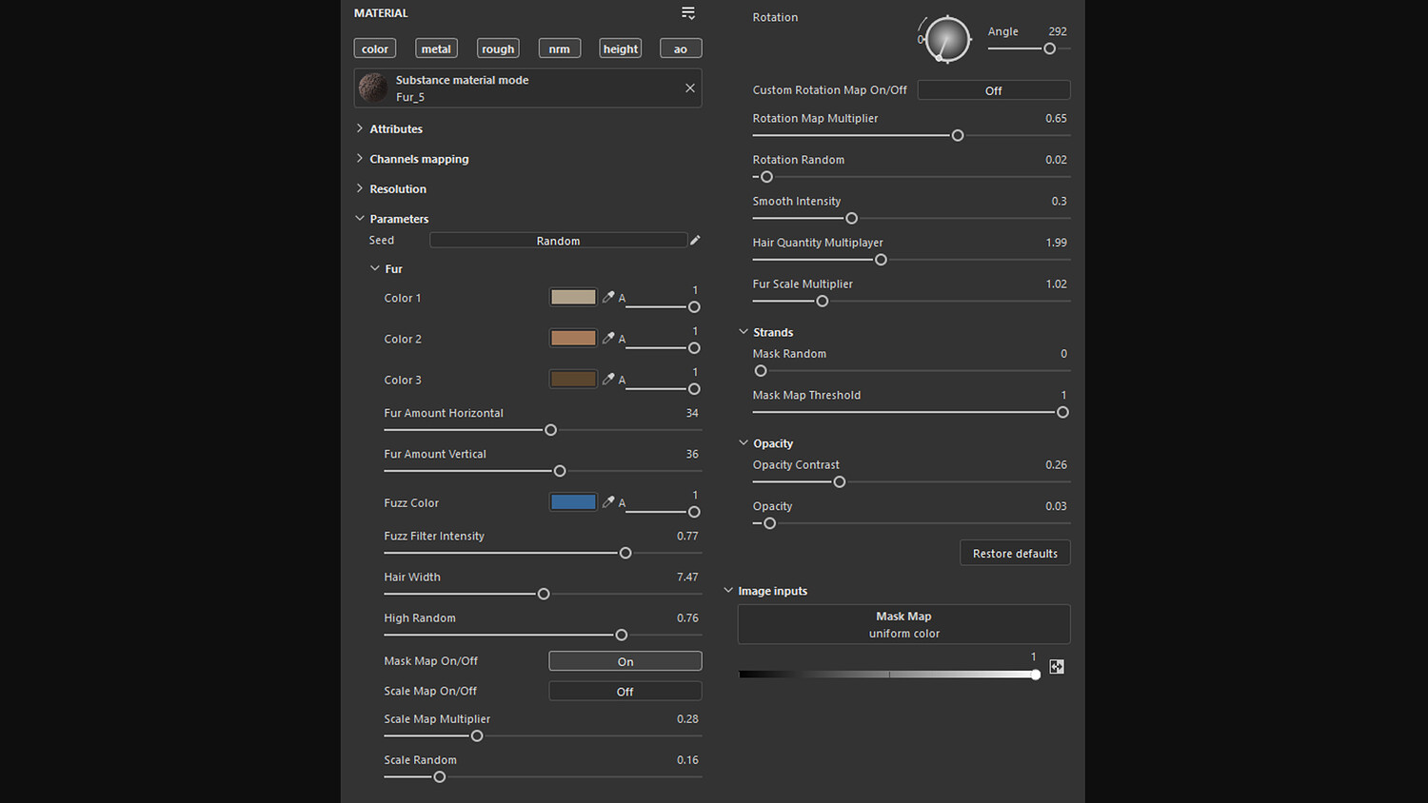Toggle Custom Rotation Map On/Off

point(993,90)
